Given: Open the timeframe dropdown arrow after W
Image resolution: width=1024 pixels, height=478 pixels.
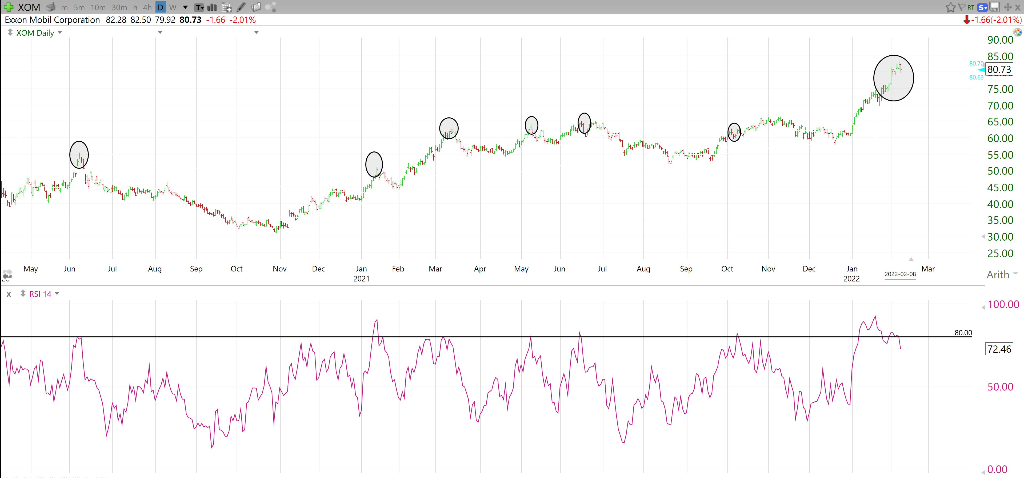Looking at the screenshot, I should click(x=185, y=7).
